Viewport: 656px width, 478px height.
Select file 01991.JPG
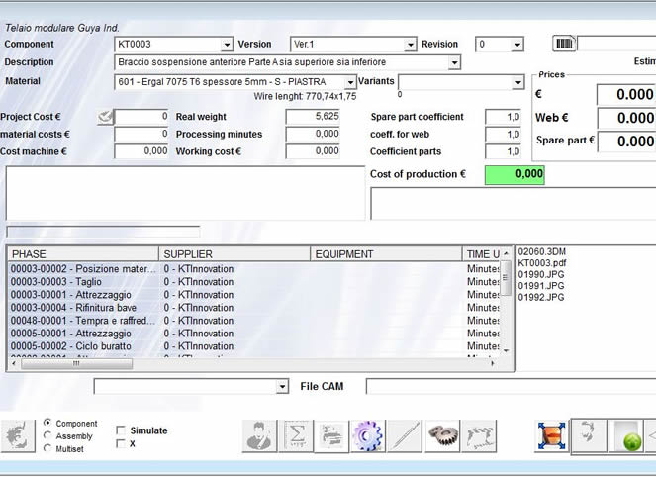click(x=541, y=286)
